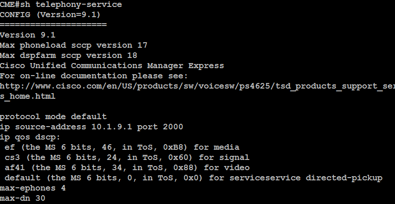
Task: Click "Cisco Unified Communications Manager Express" text
Action: point(111,65)
